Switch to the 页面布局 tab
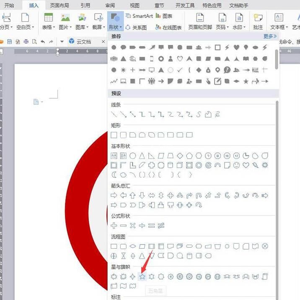 click(59, 5)
